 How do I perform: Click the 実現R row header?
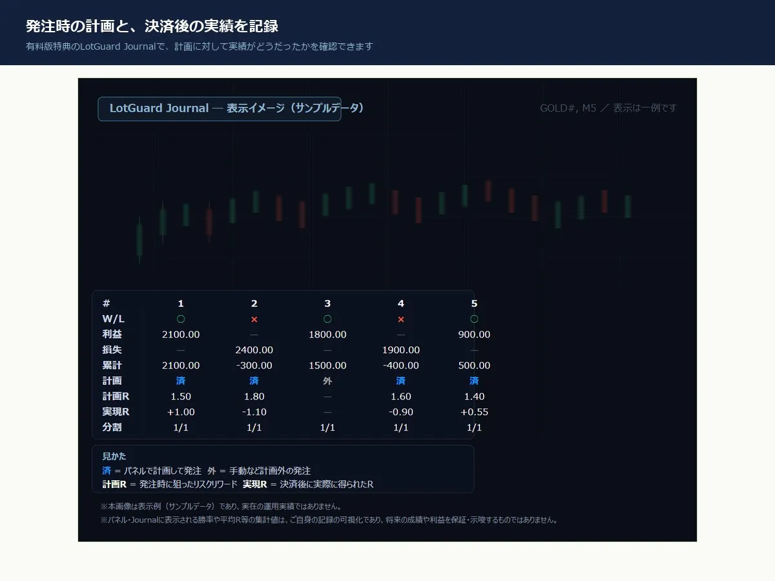tap(116, 412)
